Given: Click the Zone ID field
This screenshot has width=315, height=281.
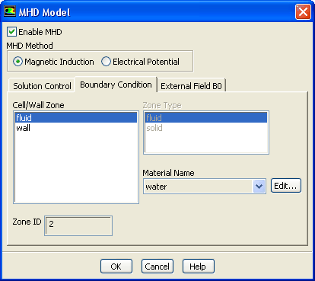Looking at the screenshot, I should (78, 225).
